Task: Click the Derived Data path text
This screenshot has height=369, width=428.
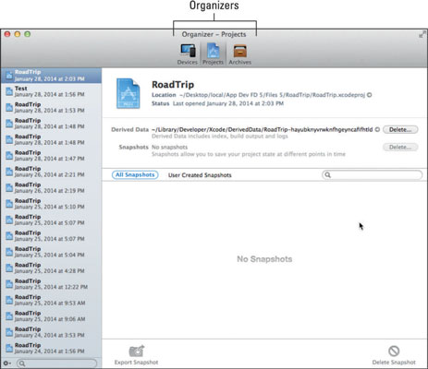Action: [x=263, y=129]
